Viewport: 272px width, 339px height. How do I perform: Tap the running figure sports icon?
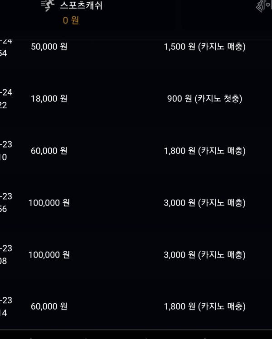tap(48, 5)
